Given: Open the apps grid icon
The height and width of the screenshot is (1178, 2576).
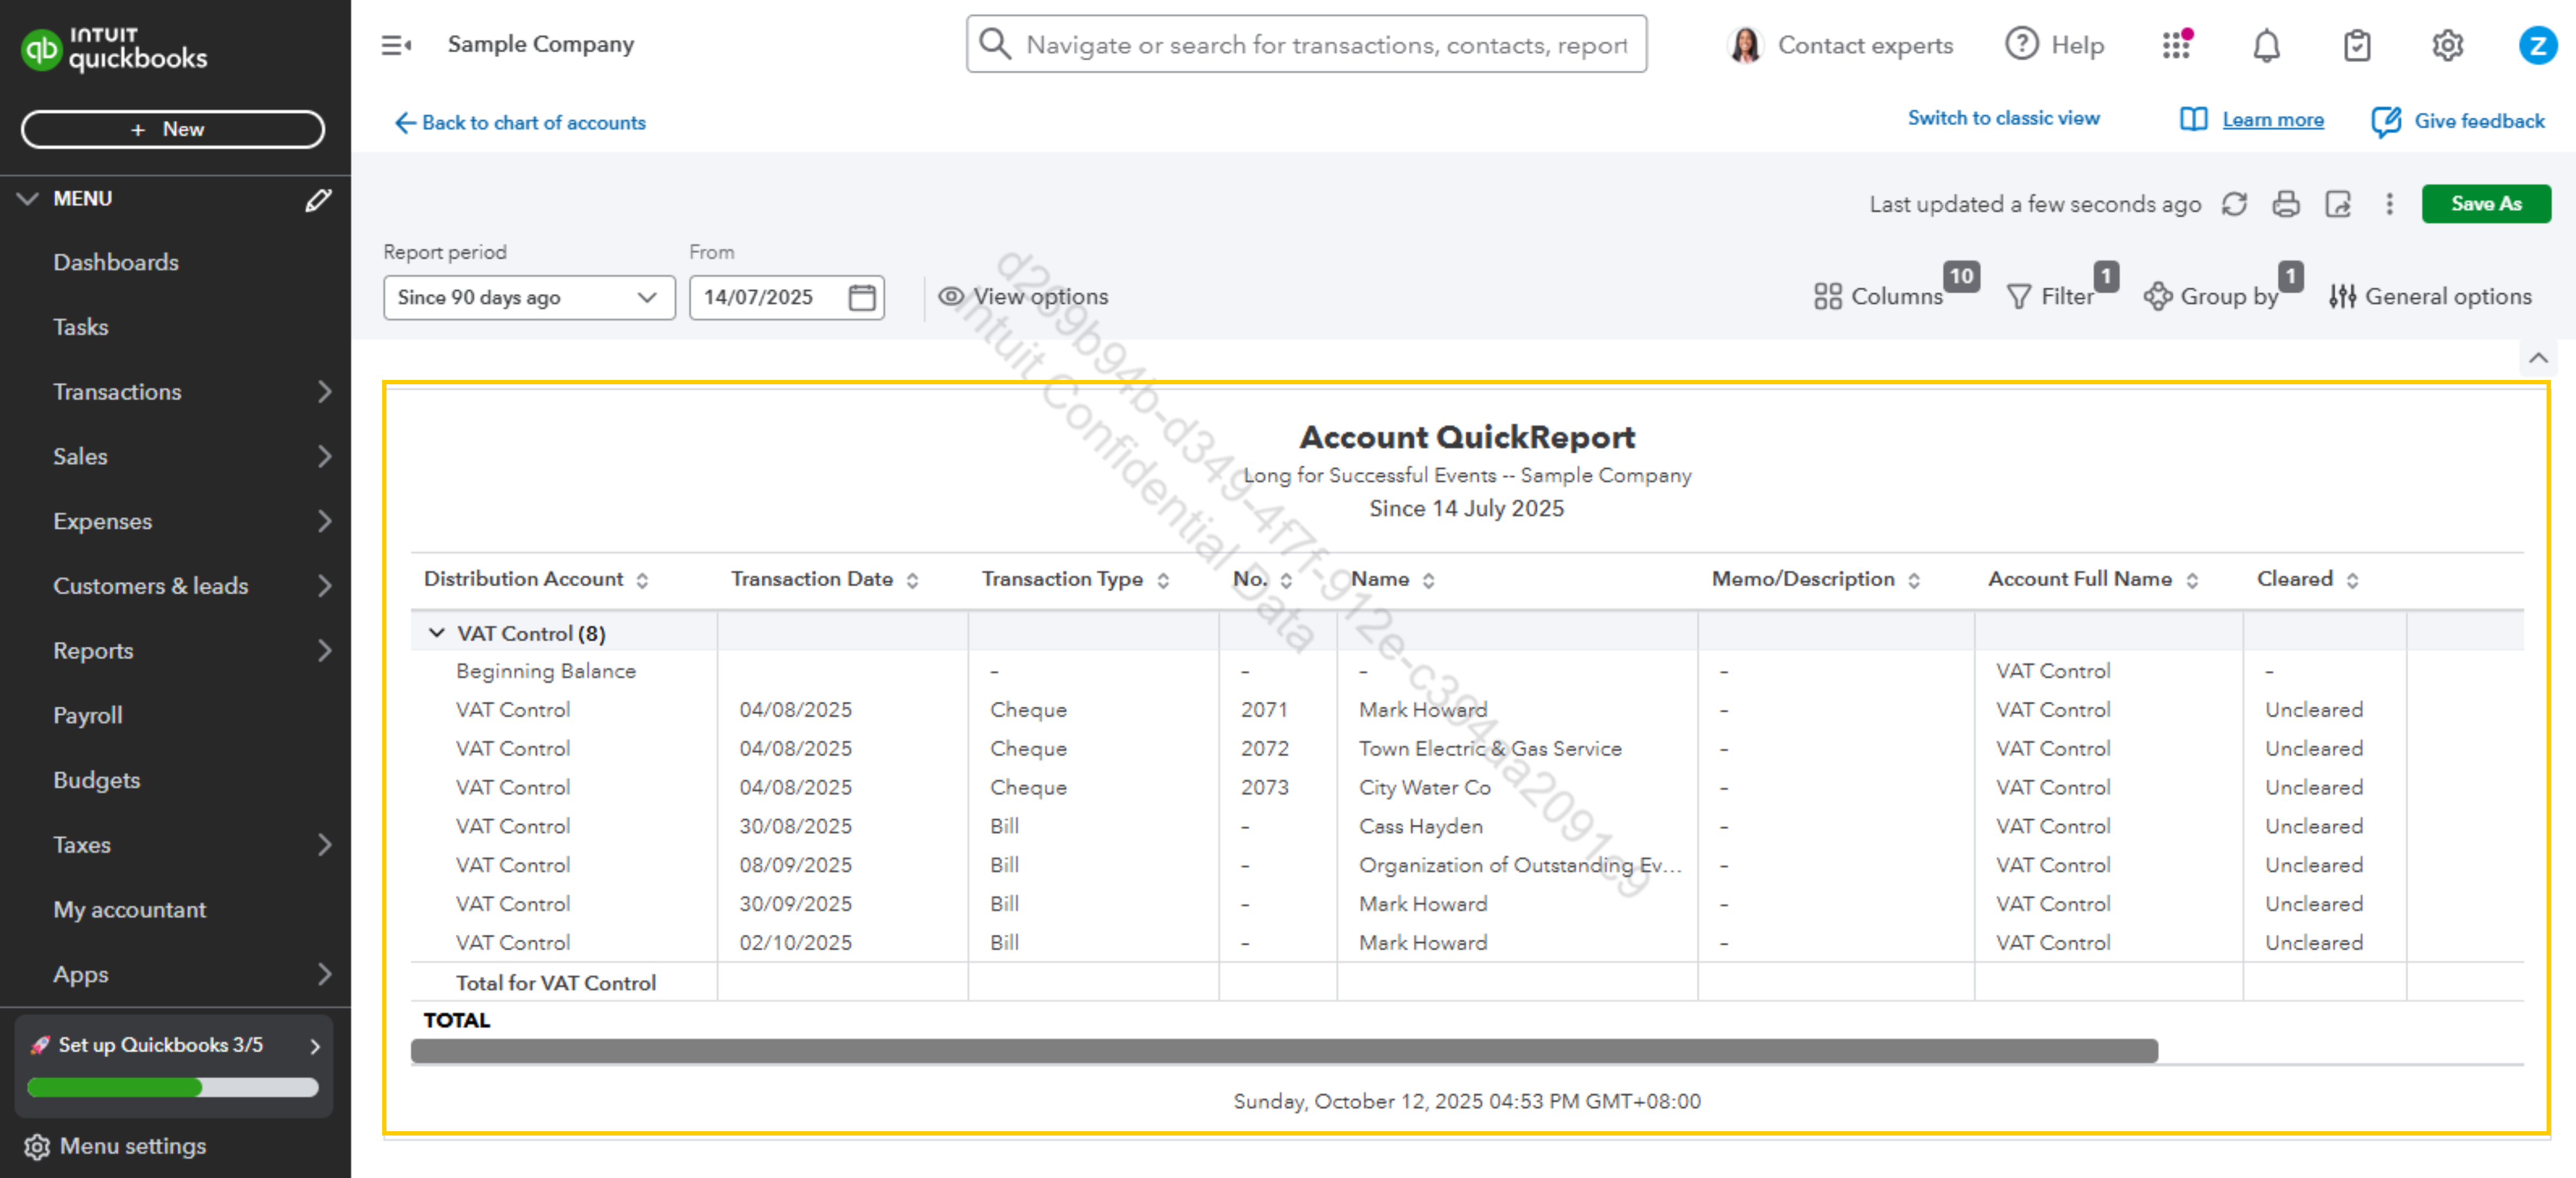Looking at the screenshot, I should [x=2176, y=45].
